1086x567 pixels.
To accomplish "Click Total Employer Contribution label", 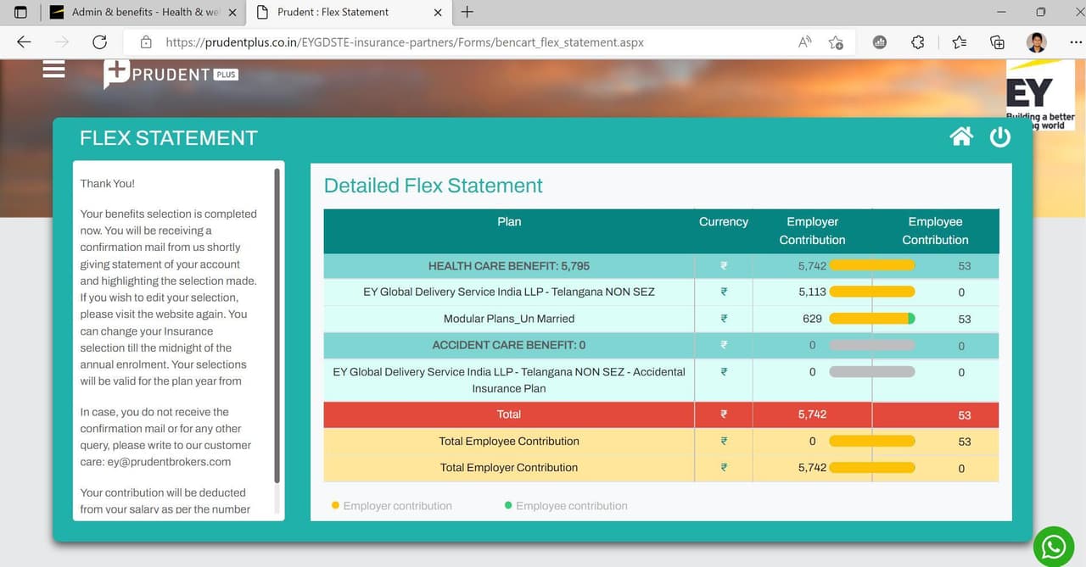I will click(x=509, y=467).
